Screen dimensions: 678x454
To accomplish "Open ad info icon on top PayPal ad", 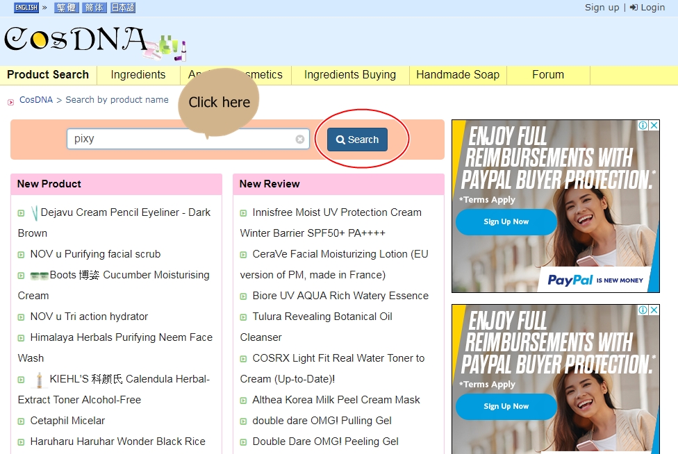I will (x=643, y=125).
